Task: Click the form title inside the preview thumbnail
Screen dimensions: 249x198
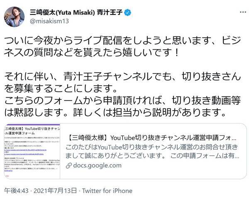Action: [x=32, y=131]
